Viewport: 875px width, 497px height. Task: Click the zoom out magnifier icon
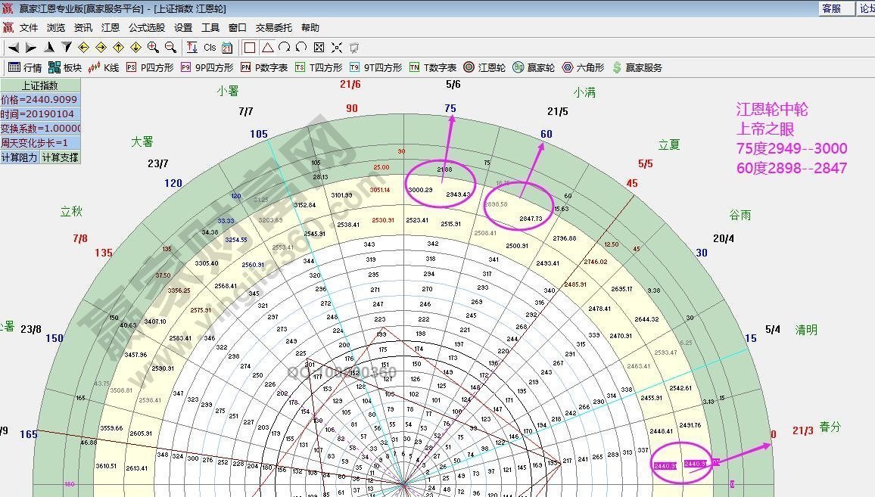170,47
